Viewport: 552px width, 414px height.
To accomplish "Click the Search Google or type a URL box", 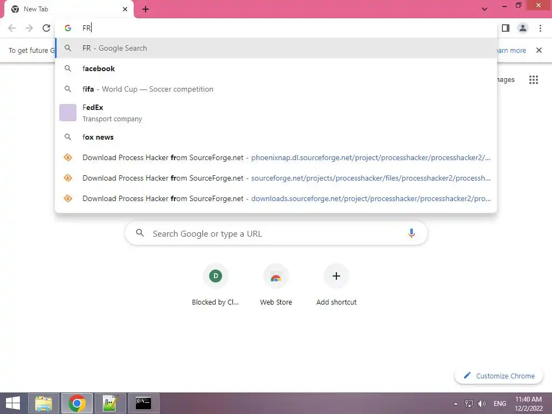I will [276, 233].
